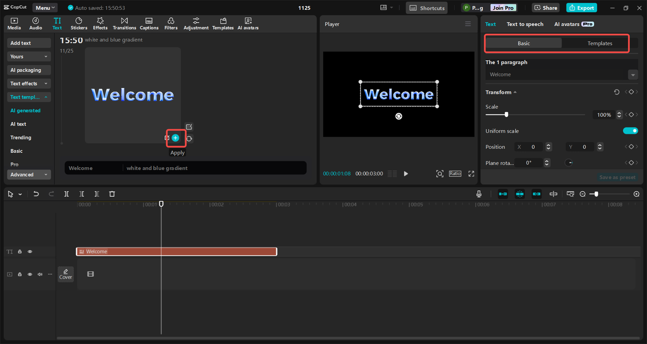Screen dimensions: 647x344
Task: Click the Add text button
Action: point(29,43)
